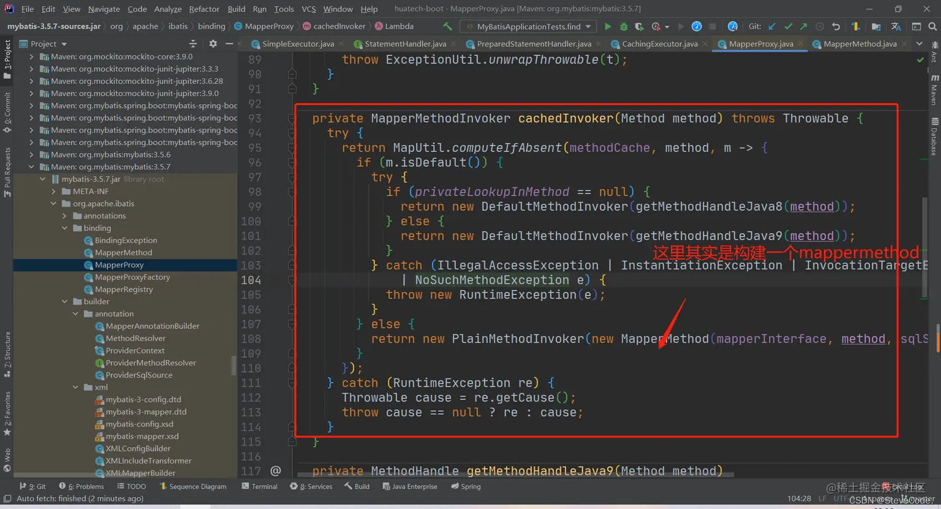
Task: Switch to CachingExecutor.java tab
Action: tap(660, 44)
